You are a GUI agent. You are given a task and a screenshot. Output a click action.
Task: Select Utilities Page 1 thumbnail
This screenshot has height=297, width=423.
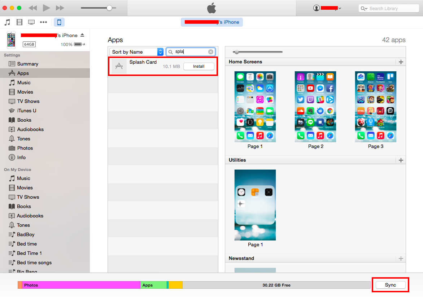(x=255, y=205)
